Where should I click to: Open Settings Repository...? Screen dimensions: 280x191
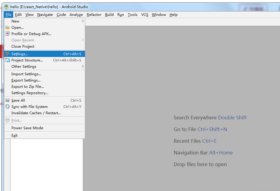[44, 93]
